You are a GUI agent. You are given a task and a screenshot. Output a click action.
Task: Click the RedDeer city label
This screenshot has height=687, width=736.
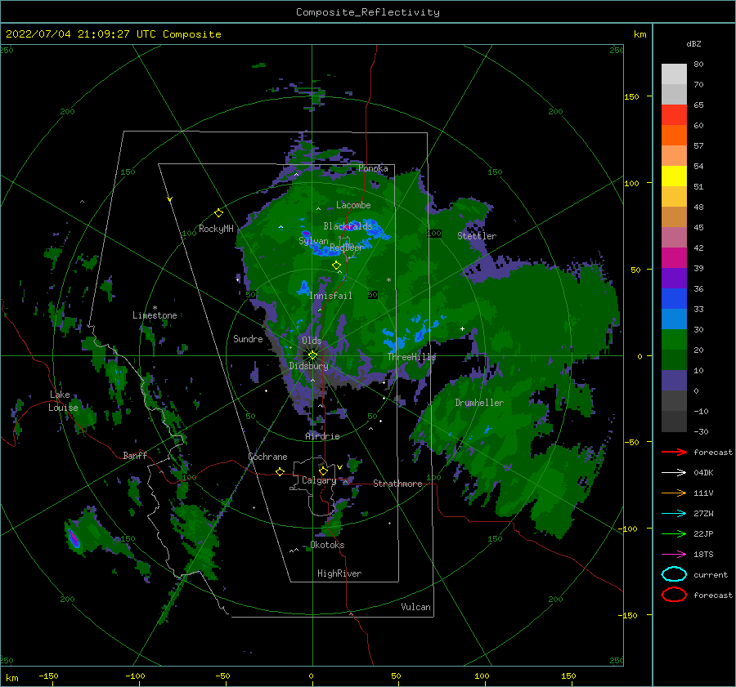(x=347, y=248)
